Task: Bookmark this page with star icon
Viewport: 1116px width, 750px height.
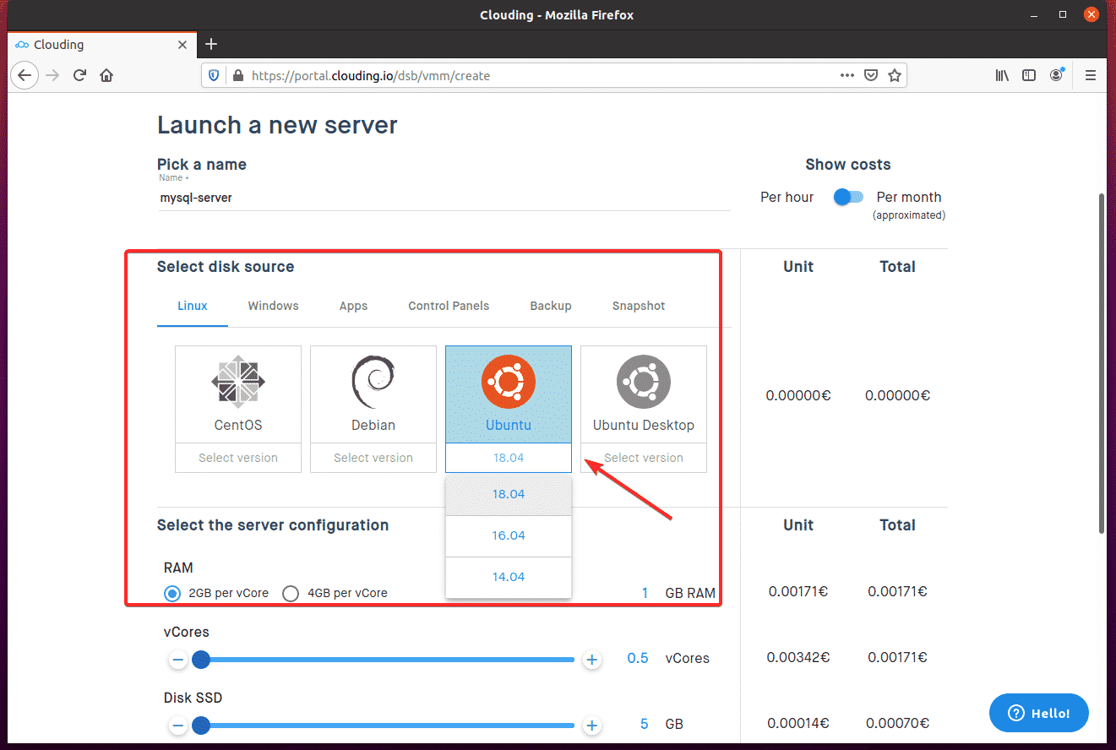Action: click(x=895, y=75)
